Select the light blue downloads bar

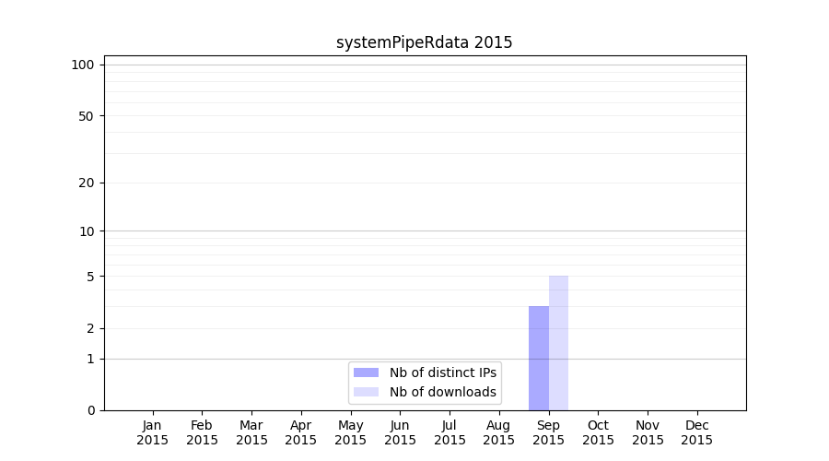click(x=558, y=343)
